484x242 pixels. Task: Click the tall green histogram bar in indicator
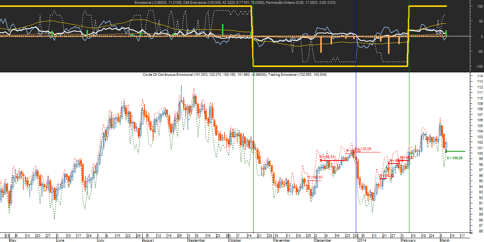tap(223, 30)
